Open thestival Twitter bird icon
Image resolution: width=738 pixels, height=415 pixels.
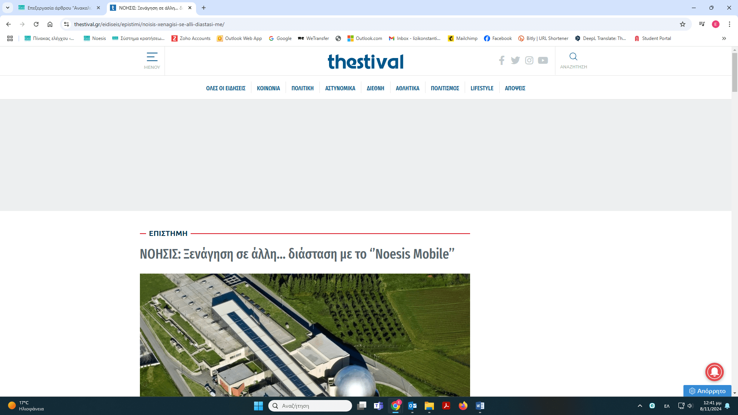515,60
